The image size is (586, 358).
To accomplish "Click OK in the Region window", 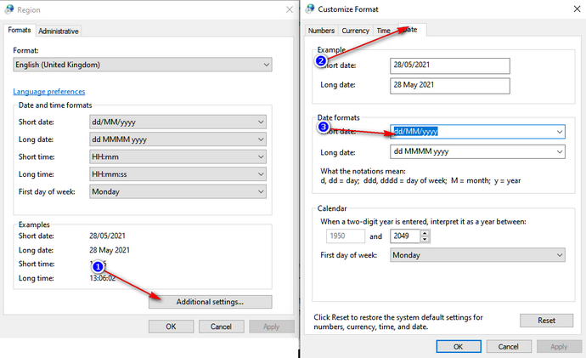I will [x=172, y=327].
